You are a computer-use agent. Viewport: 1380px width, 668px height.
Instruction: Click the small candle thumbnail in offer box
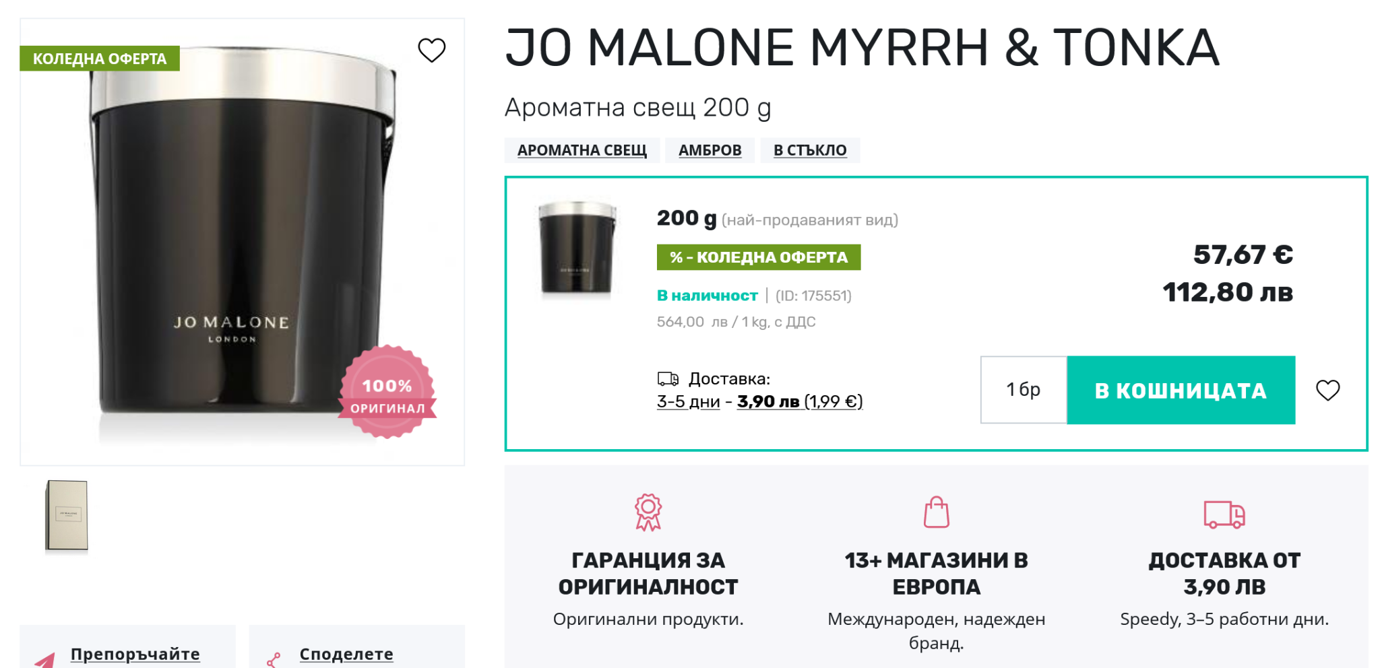point(577,248)
